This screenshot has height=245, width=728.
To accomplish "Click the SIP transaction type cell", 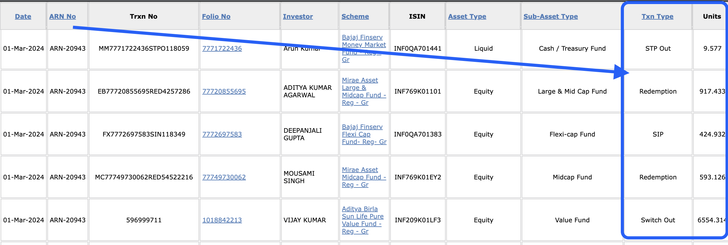I will (658, 134).
